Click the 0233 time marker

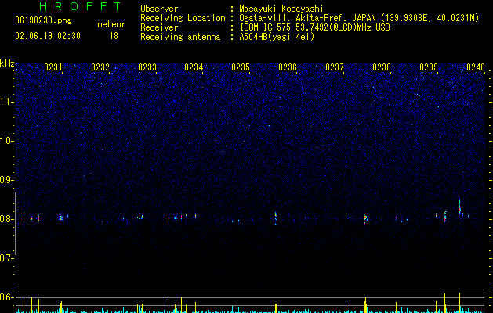[147, 67]
